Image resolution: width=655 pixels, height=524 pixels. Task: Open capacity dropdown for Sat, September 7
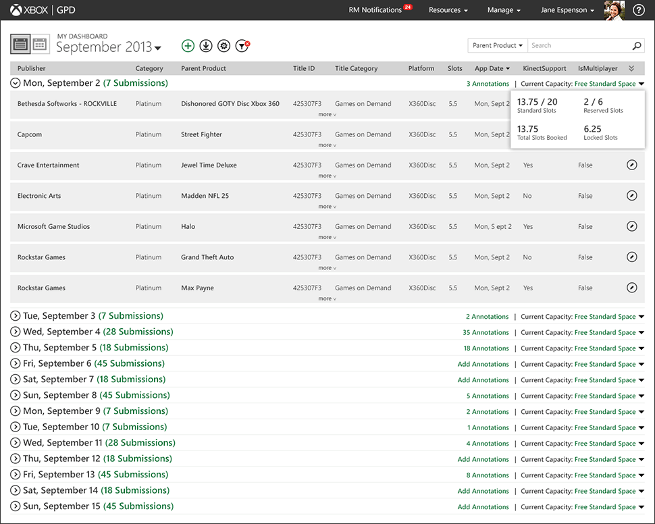pyautogui.click(x=641, y=380)
